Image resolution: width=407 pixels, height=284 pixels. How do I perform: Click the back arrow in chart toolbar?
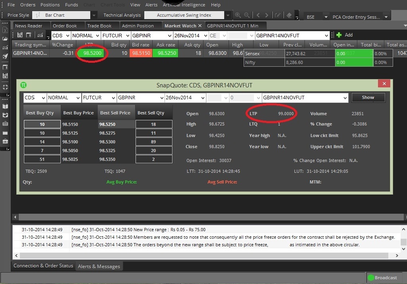pyautogui.click(x=258, y=15)
